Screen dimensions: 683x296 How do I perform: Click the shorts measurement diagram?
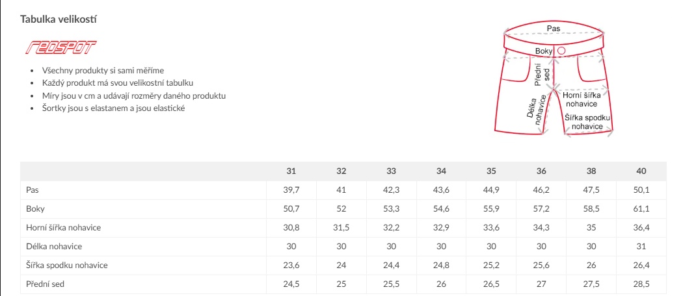pos(557,78)
